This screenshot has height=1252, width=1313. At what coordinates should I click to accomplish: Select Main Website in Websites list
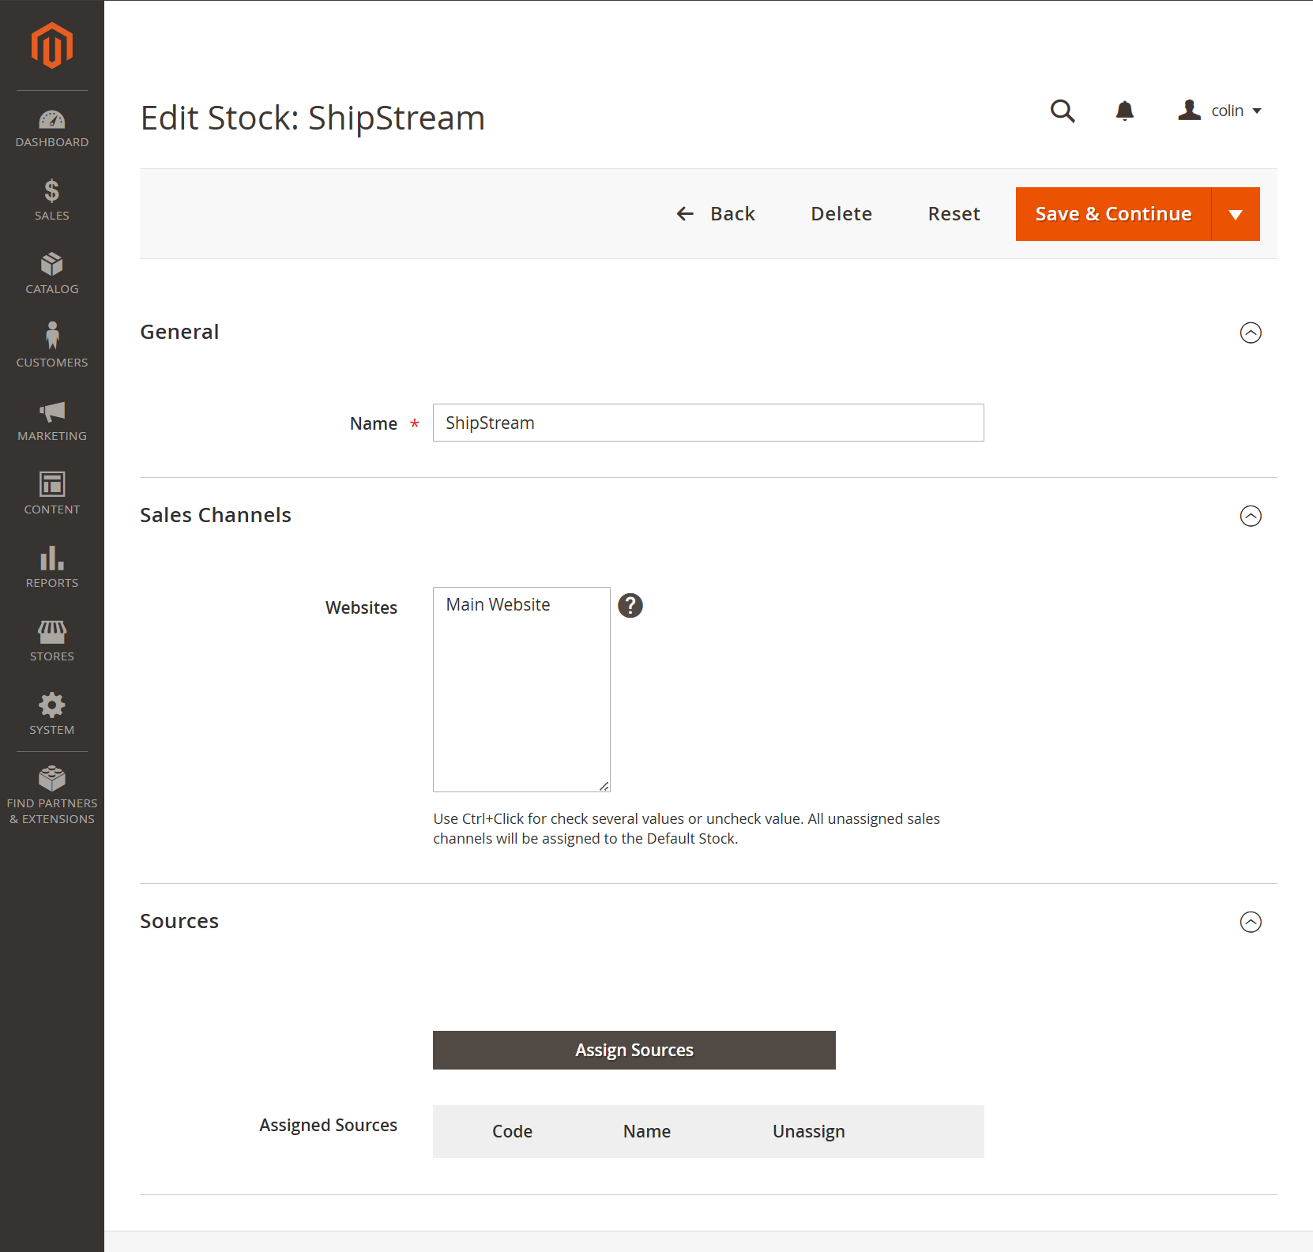(x=498, y=605)
